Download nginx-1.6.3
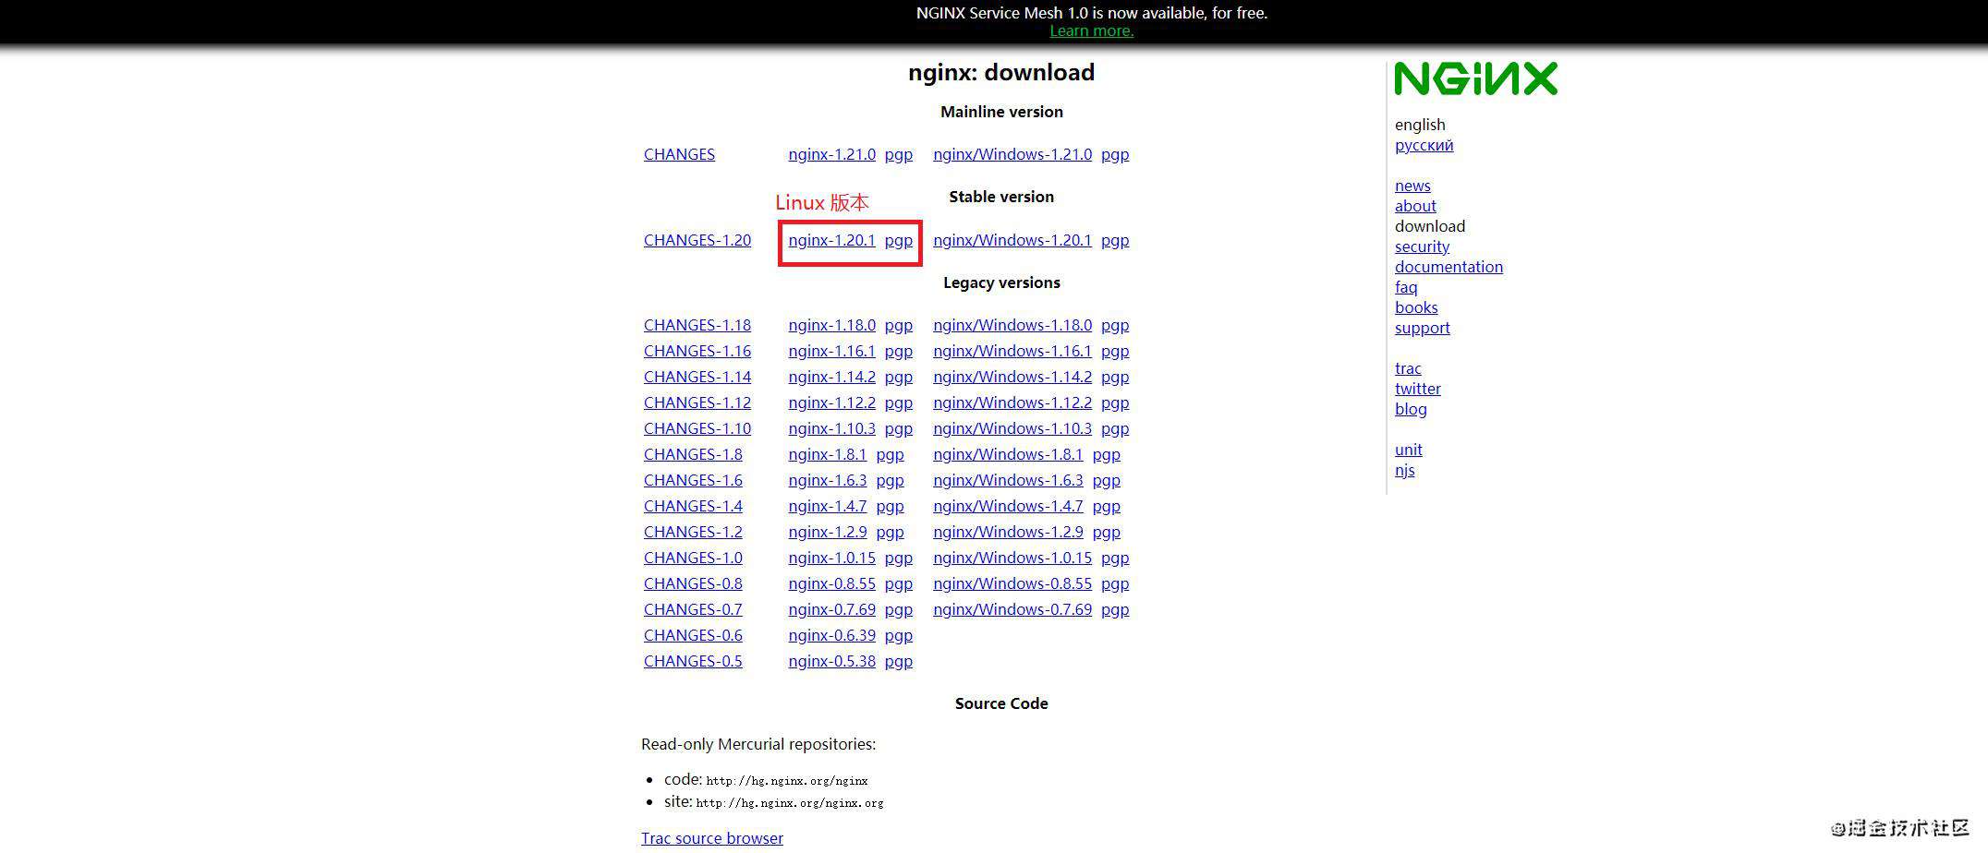Screen dimensions: 1988x853 pos(828,480)
